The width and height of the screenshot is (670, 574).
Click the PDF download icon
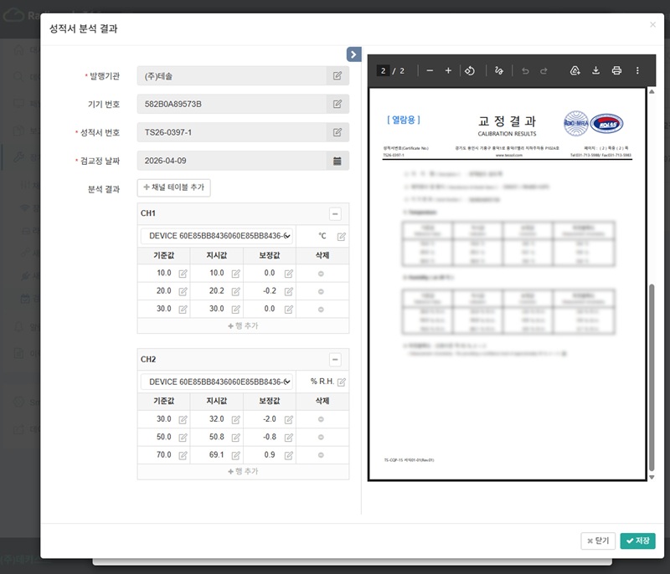[595, 70]
